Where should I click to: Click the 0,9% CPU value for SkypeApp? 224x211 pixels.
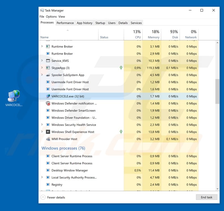pyautogui.click(x=138, y=68)
